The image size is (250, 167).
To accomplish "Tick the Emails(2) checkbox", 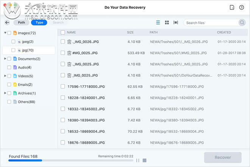I will coord(9,85).
